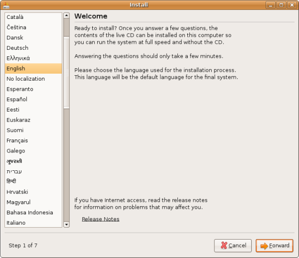
Task: Close the Install window
Action: [292, 5]
